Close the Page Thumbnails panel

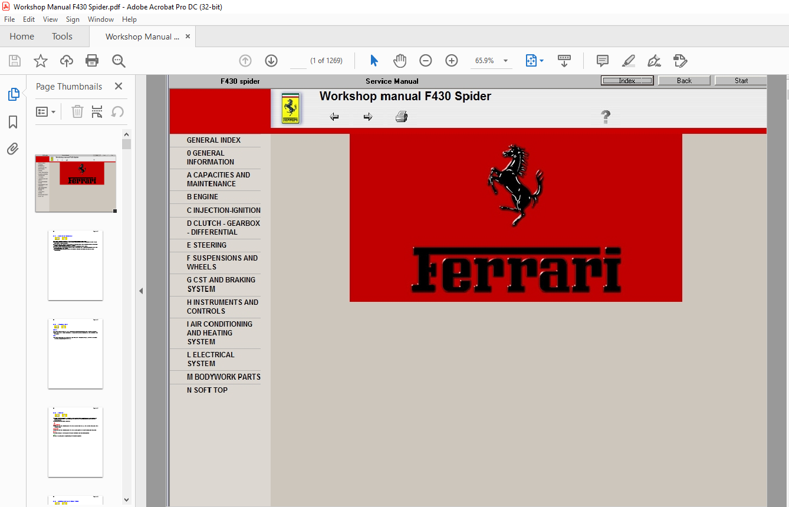119,86
